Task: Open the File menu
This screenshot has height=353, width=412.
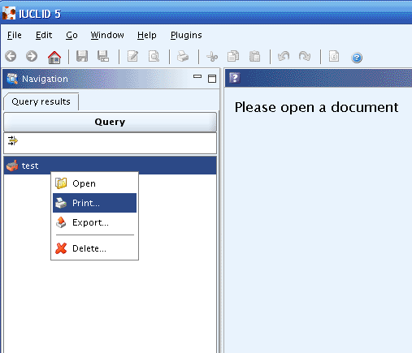Action: pyautogui.click(x=15, y=35)
